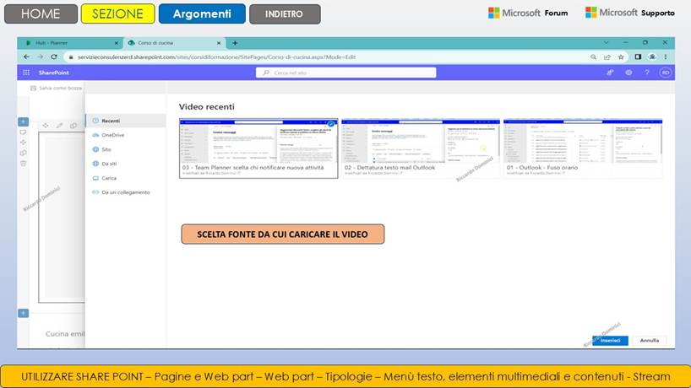
Task: Open SharePoint help question mark
Action: pyautogui.click(x=647, y=73)
